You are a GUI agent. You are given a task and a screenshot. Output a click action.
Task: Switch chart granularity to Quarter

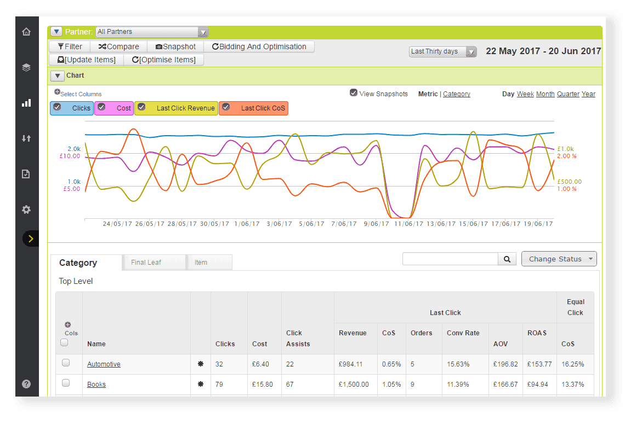(x=568, y=94)
